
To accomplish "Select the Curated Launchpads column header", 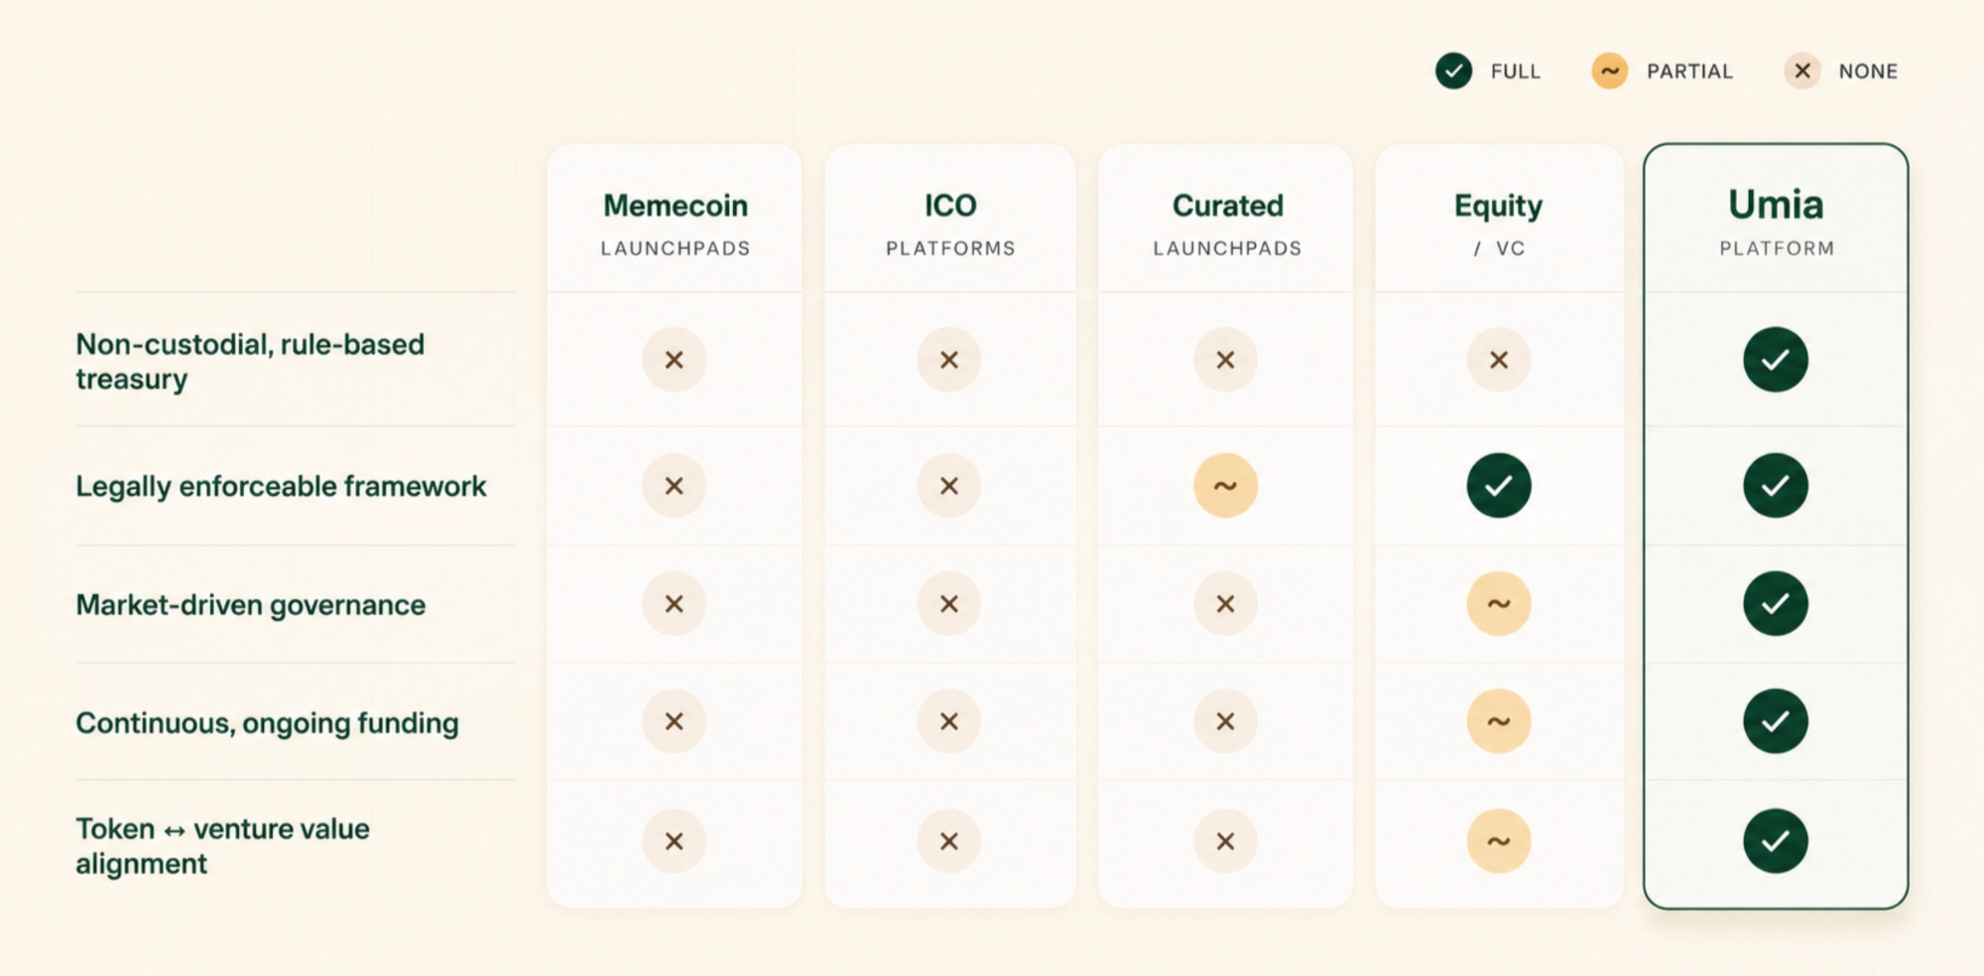I will 1227,223.
